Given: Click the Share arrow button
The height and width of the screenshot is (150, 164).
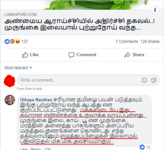Looking at the screenshot, I should tap(134, 55).
